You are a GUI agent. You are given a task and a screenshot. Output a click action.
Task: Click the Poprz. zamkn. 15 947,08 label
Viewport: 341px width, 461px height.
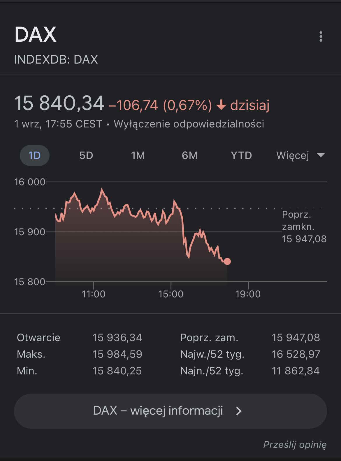click(304, 227)
